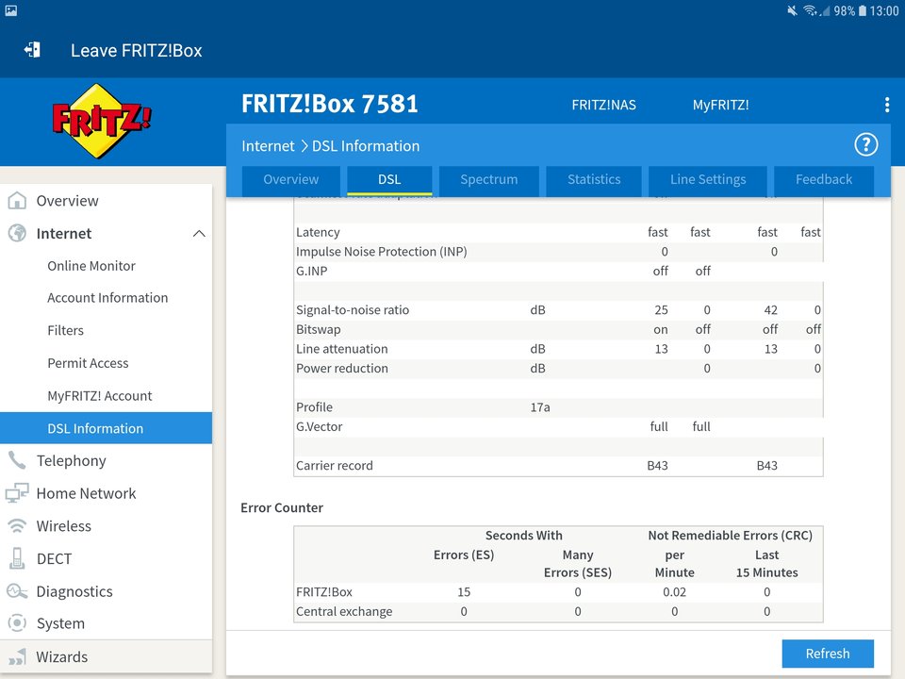
Task: Tap the image notification icon
Action: [10, 10]
